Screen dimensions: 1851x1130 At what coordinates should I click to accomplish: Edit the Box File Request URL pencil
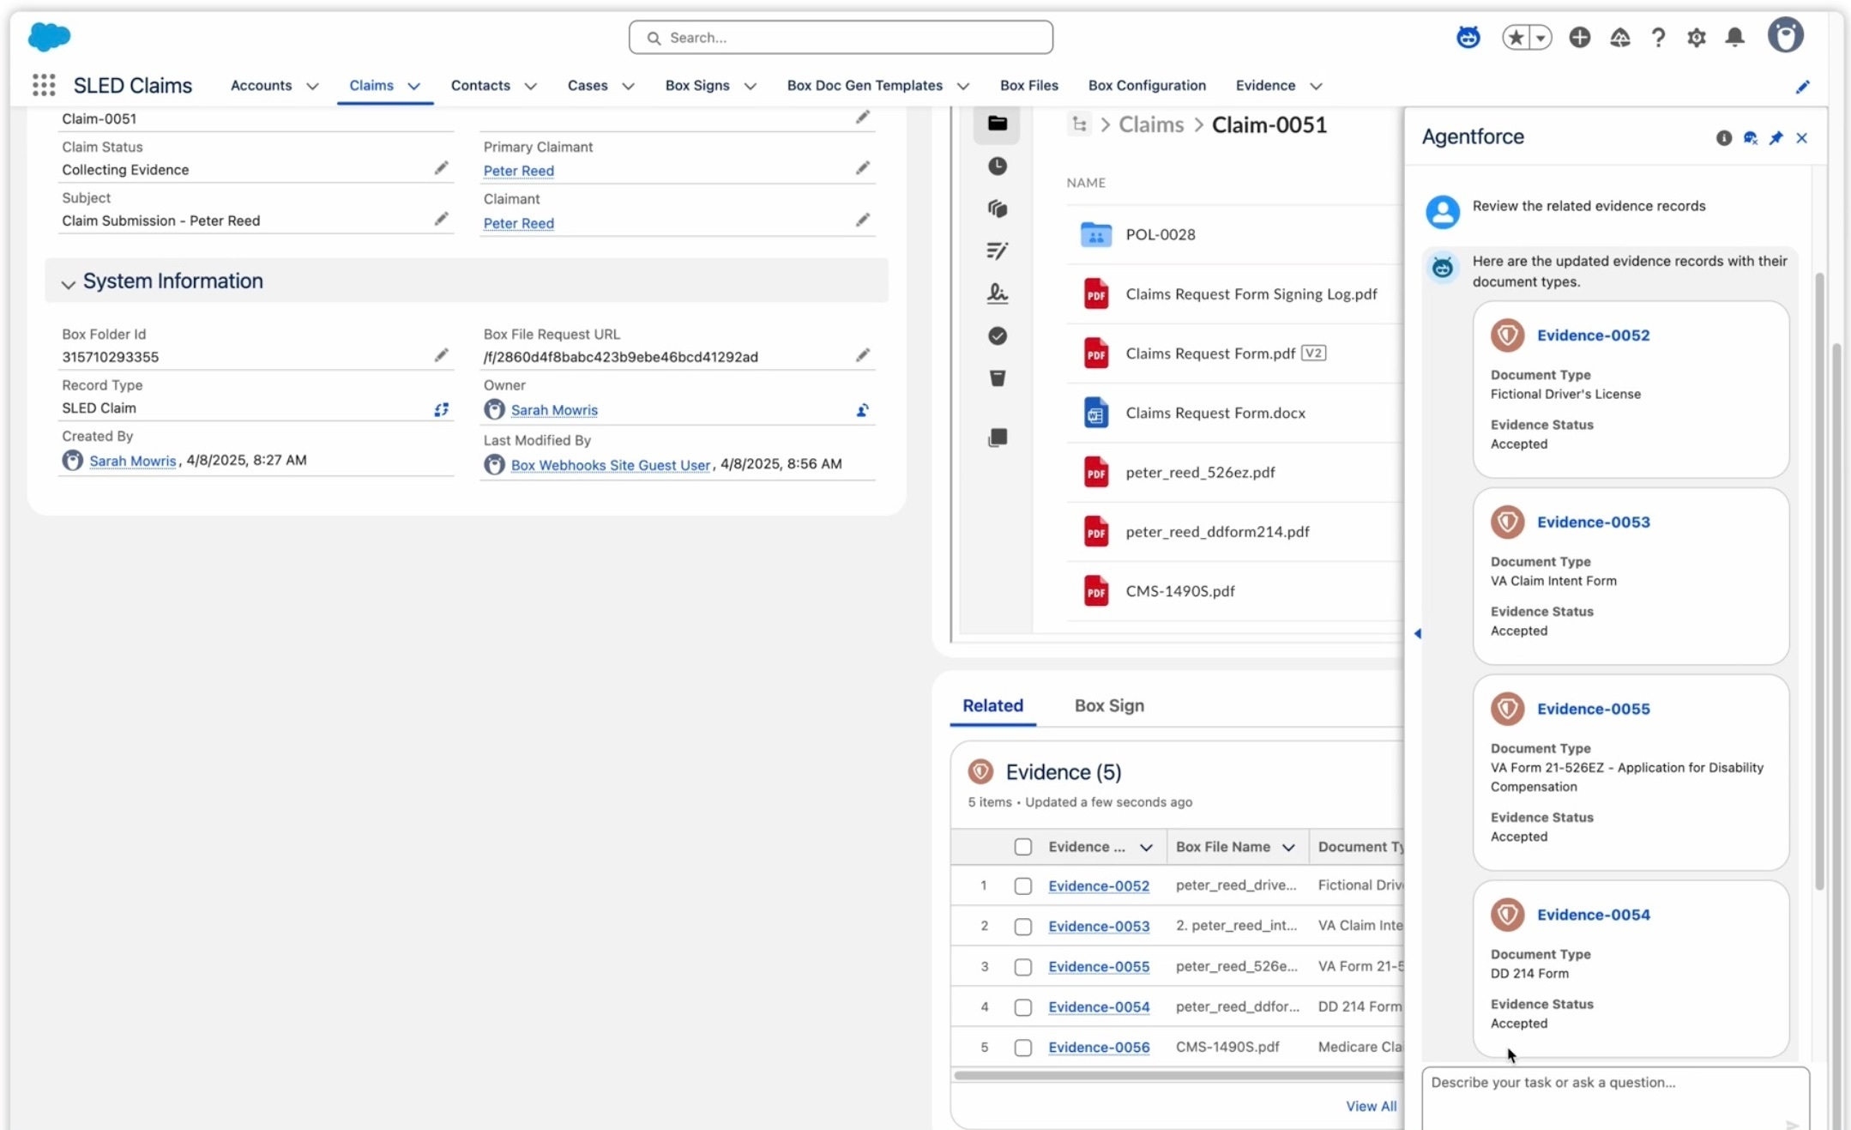(x=863, y=355)
